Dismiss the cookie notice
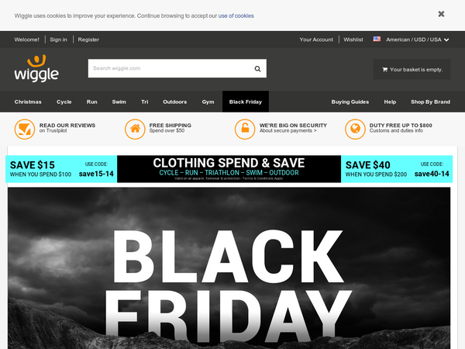Image resolution: width=465 pixels, height=349 pixels. 441,14
